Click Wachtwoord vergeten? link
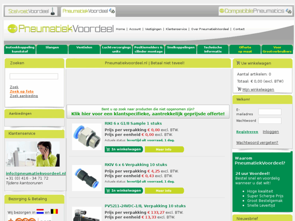This screenshot has width=295, height=221. tap(257, 143)
